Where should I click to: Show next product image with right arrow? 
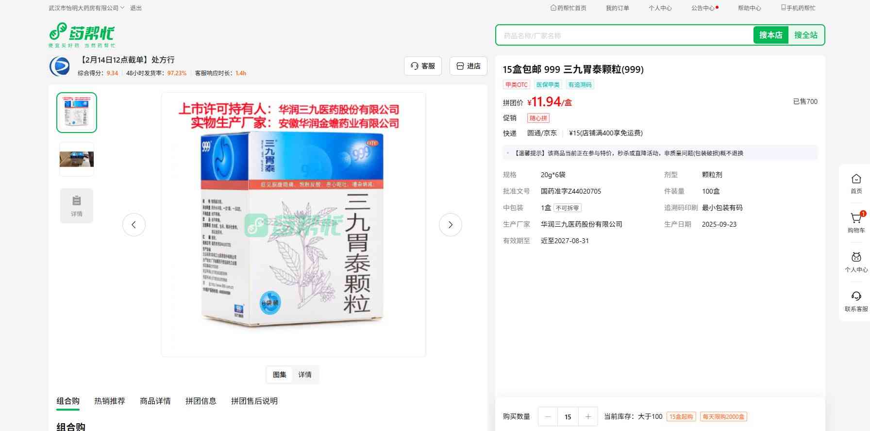click(x=450, y=225)
